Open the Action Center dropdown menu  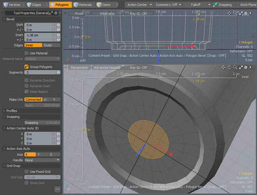[x=139, y=5]
